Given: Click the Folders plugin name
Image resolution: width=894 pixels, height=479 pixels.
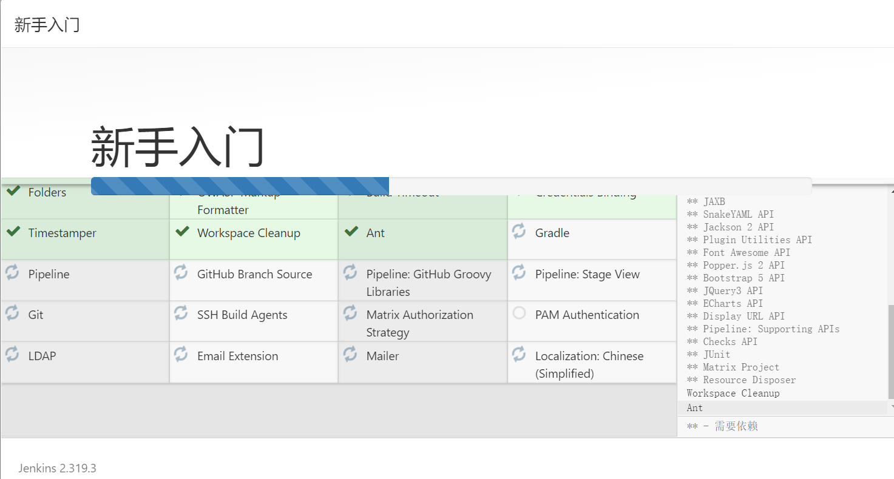Looking at the screenshot, I should click(x=47, y=192).
